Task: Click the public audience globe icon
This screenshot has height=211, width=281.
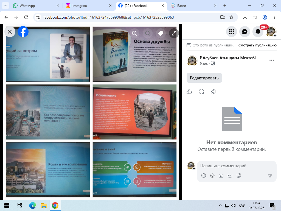Action: [213, 63]
